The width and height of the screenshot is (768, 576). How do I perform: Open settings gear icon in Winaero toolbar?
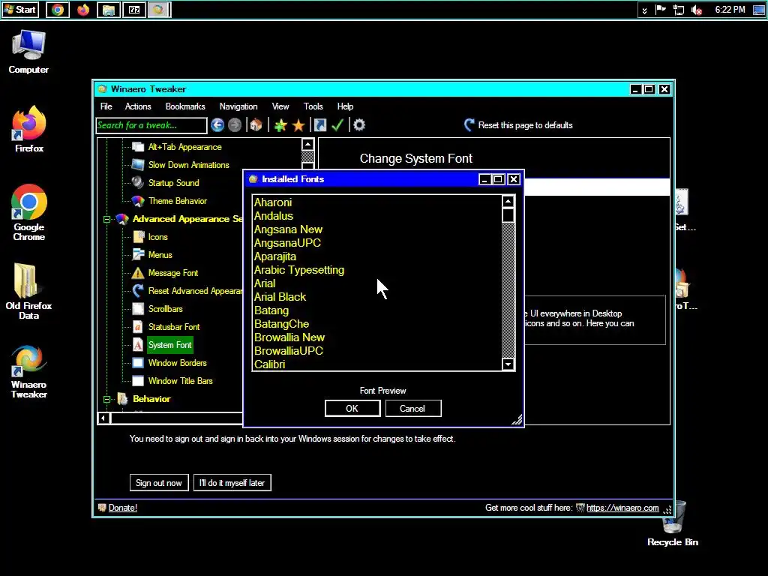[359, 125]
